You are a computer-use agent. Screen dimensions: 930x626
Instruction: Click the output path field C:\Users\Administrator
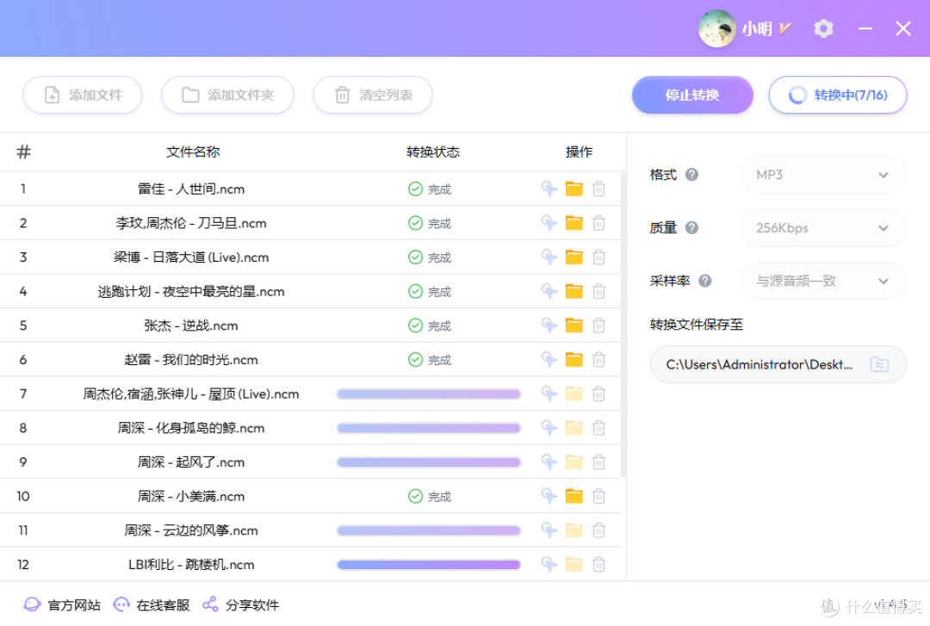tap(778, 364)
